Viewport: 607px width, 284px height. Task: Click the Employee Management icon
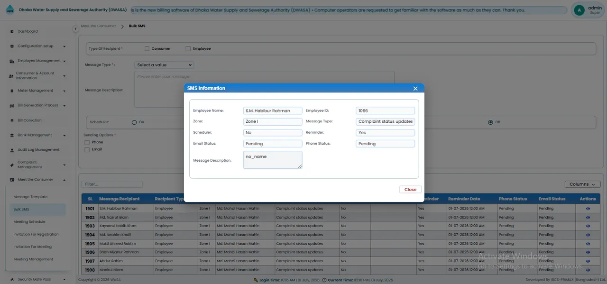pos(12,61)
